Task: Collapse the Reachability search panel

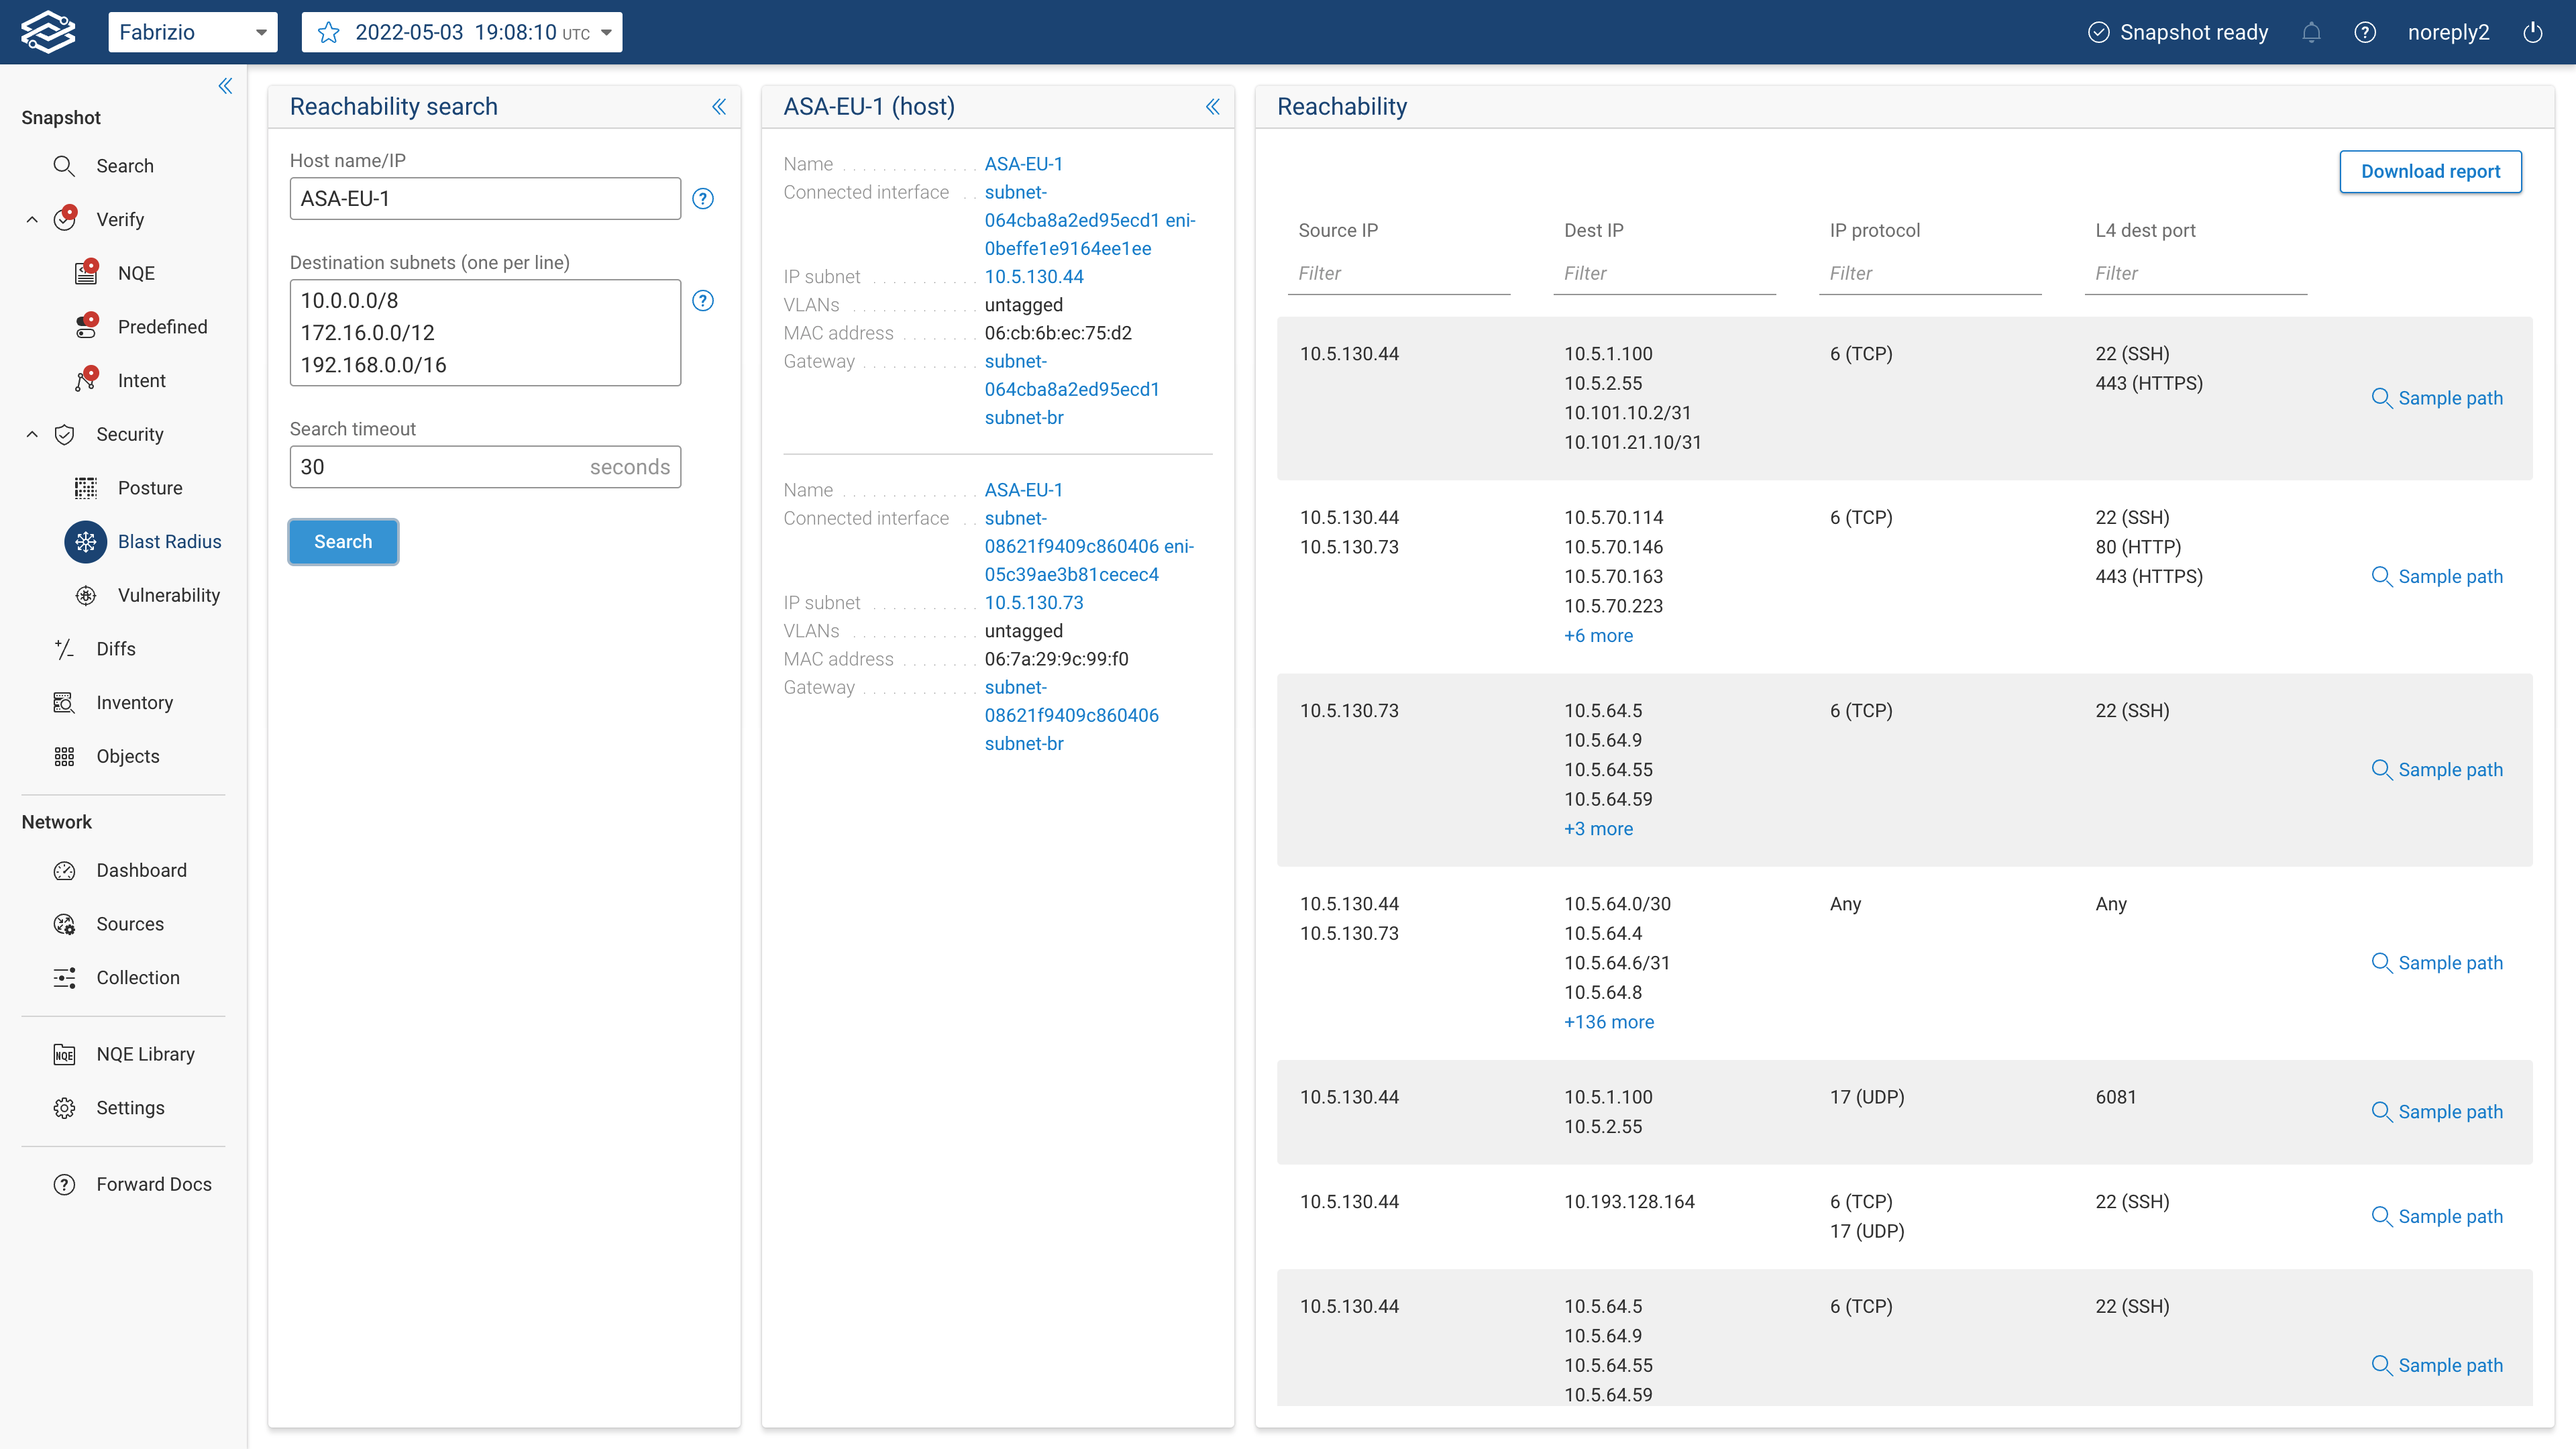Action: pyautogui.click(x=719, y=106)
